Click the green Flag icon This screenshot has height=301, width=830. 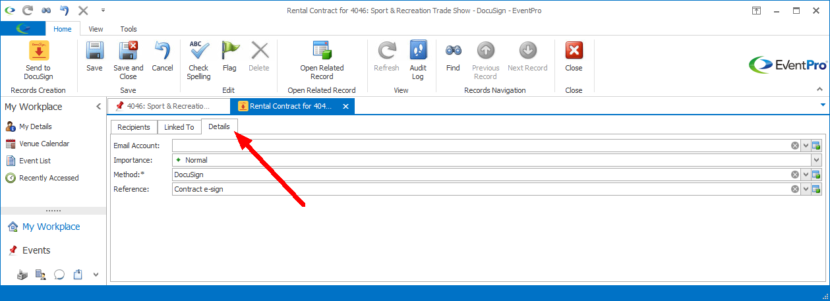[229, 51]
